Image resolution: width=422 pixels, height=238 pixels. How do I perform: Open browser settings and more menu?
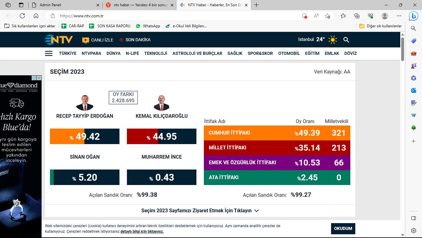(399, 16)
